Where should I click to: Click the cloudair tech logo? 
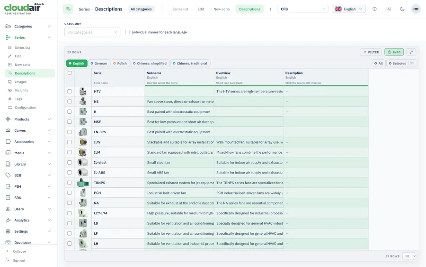point(24,9)
